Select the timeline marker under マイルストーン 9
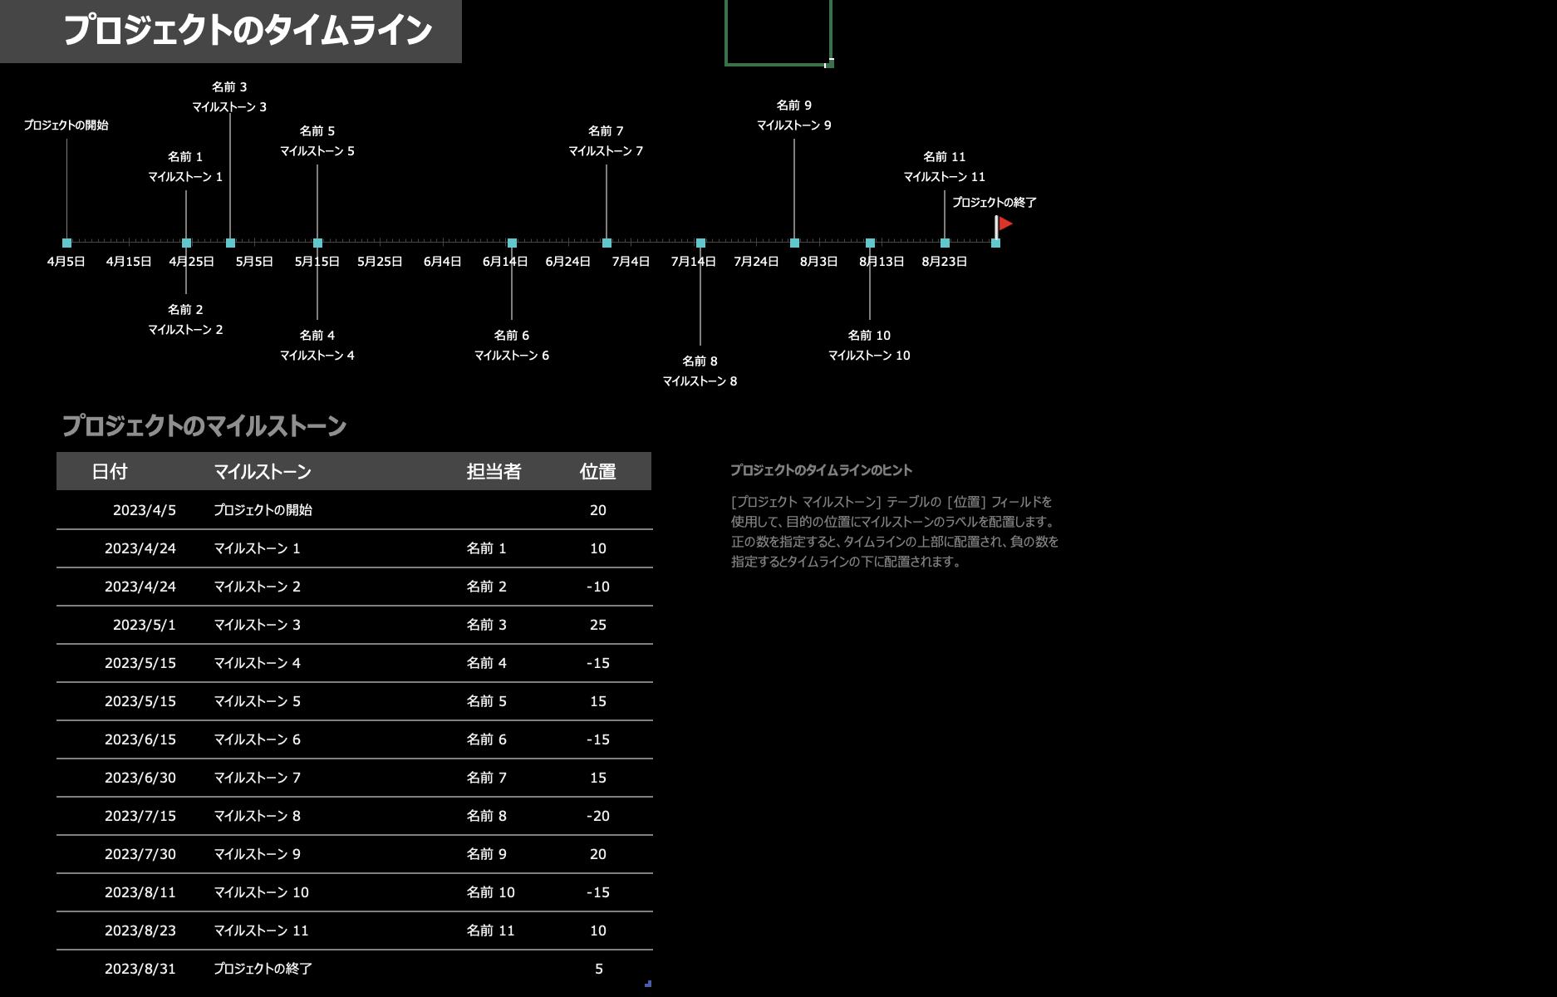The width and height of the screenshot is (1557, 997). click(x=794, y=243)
